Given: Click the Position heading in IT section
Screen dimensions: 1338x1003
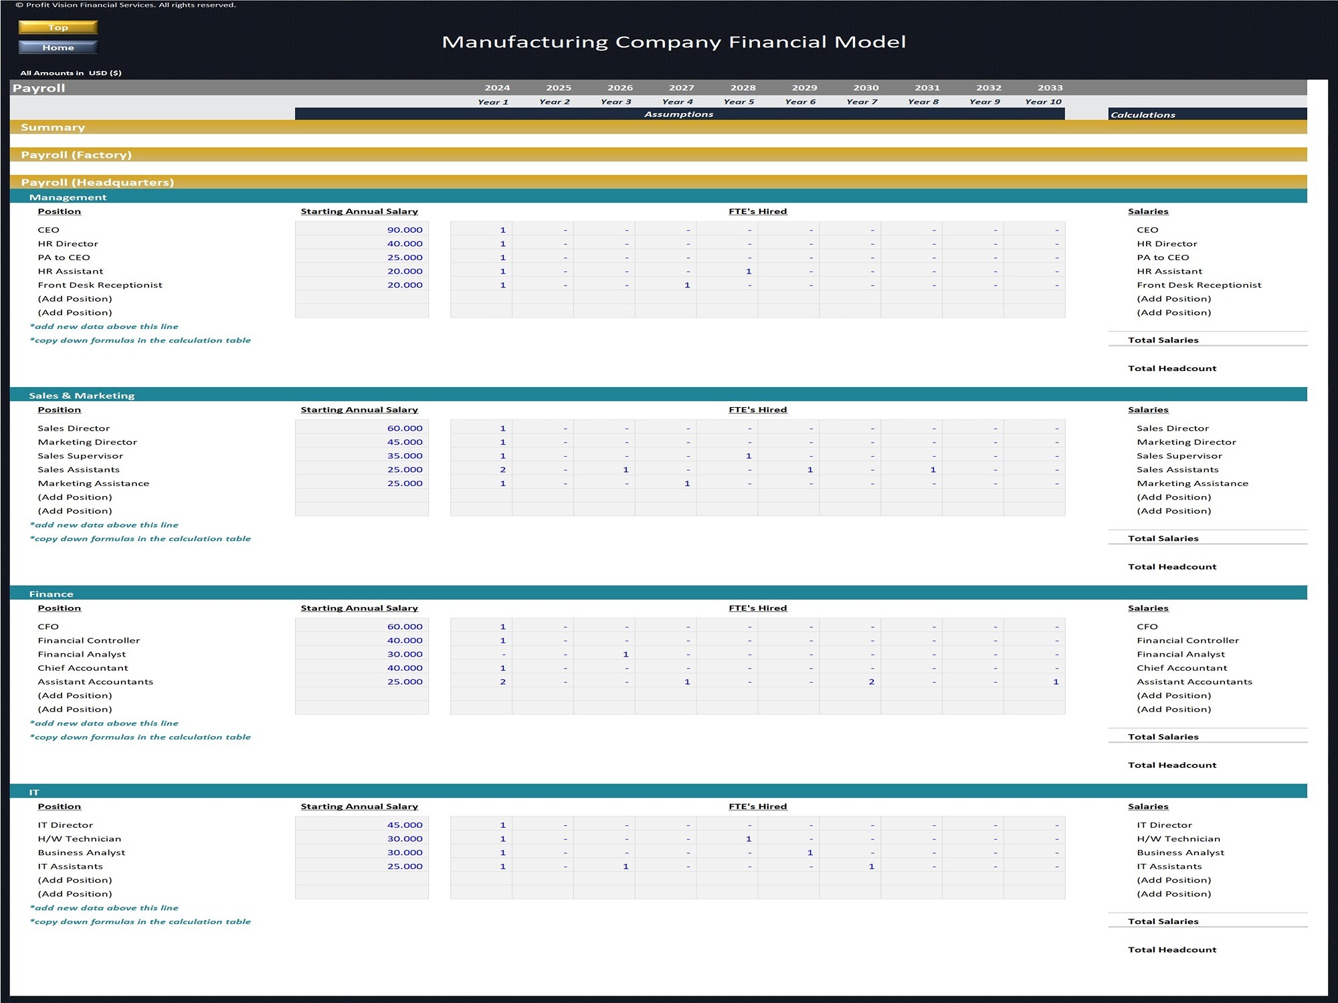Looking at the screenshot, I should (60, 806).
